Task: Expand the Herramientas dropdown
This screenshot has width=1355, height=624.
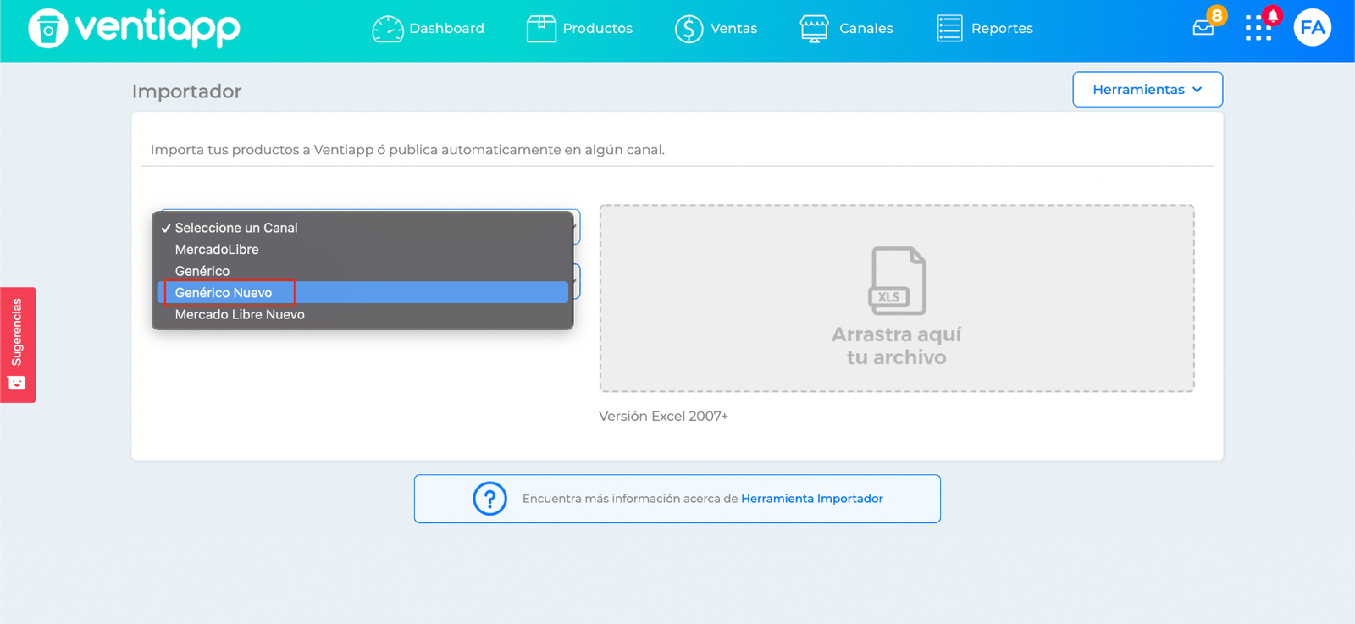Action: pos(1148,90)
